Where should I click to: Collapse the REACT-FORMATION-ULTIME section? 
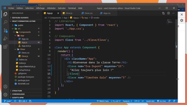pos(26,21)
